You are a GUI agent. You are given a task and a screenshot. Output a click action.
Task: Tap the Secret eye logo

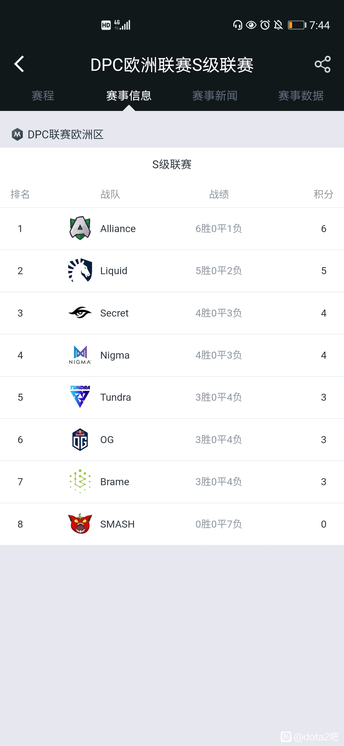[x=80, y=313]
